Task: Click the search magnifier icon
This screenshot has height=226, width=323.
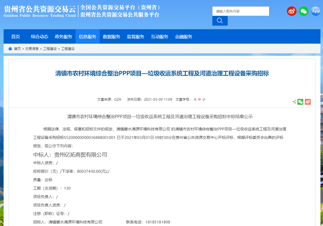Action: tap(220, 20)
